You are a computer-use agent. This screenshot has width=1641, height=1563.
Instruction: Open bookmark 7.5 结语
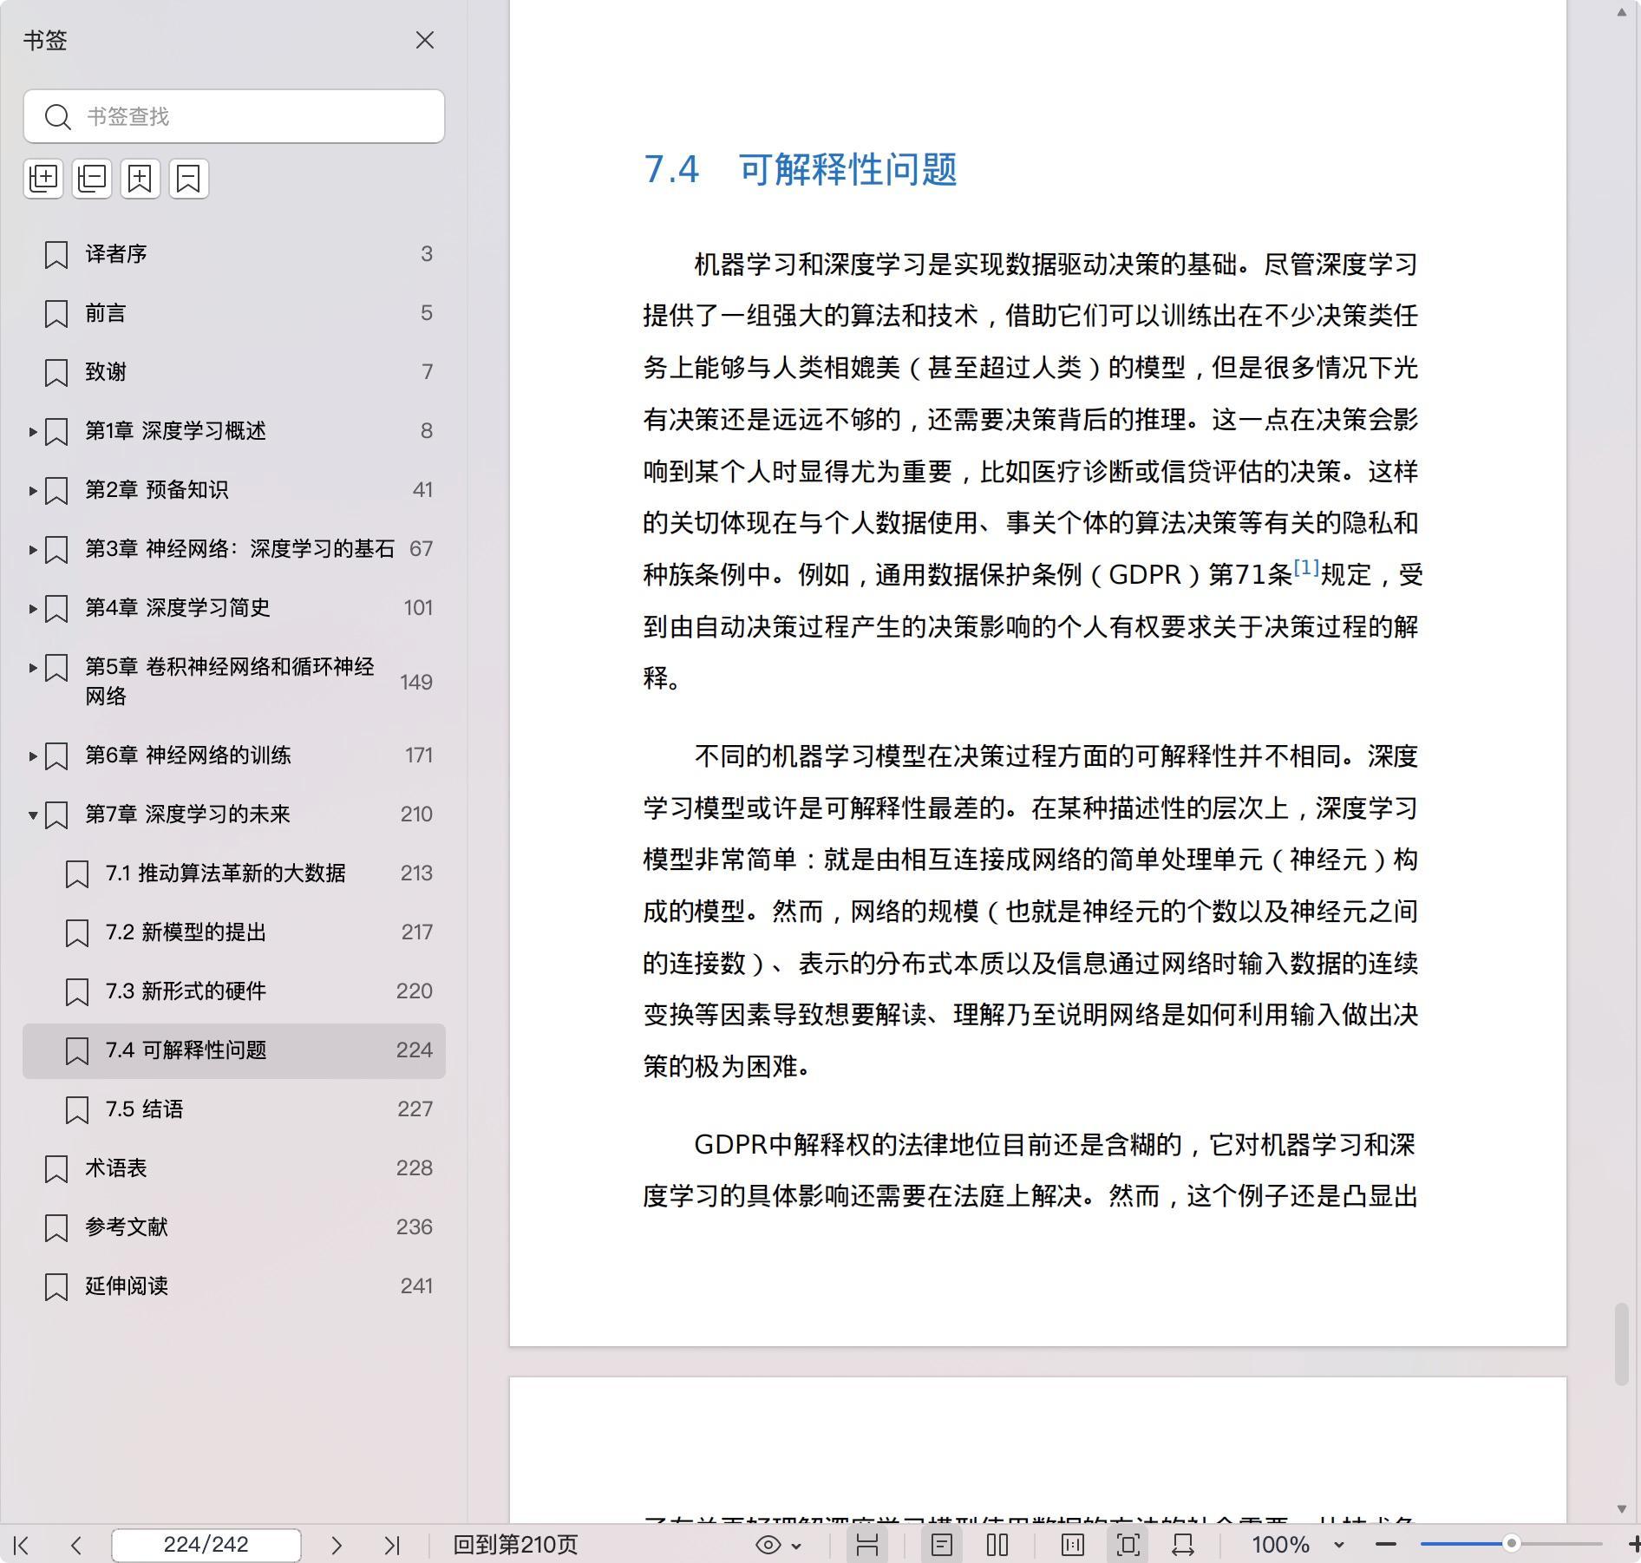click(x=144, y=1109)
